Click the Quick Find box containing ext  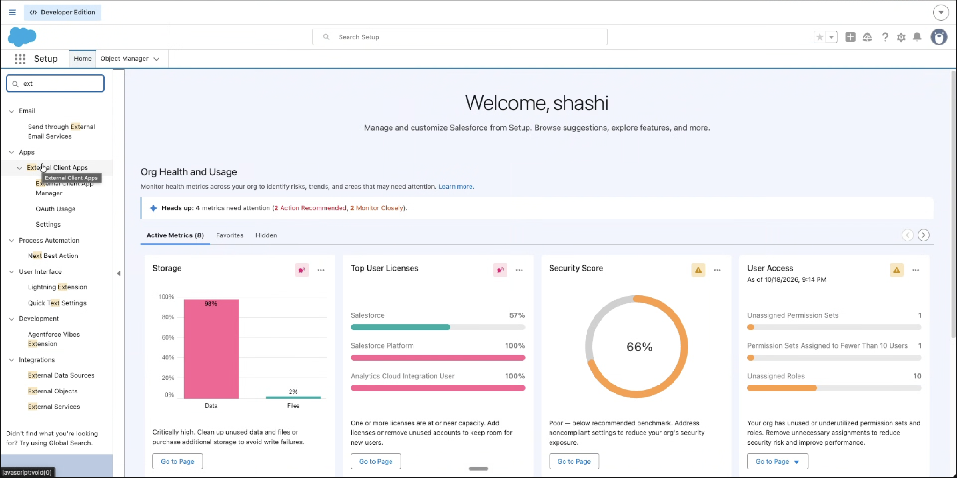[x=55, y=84]
